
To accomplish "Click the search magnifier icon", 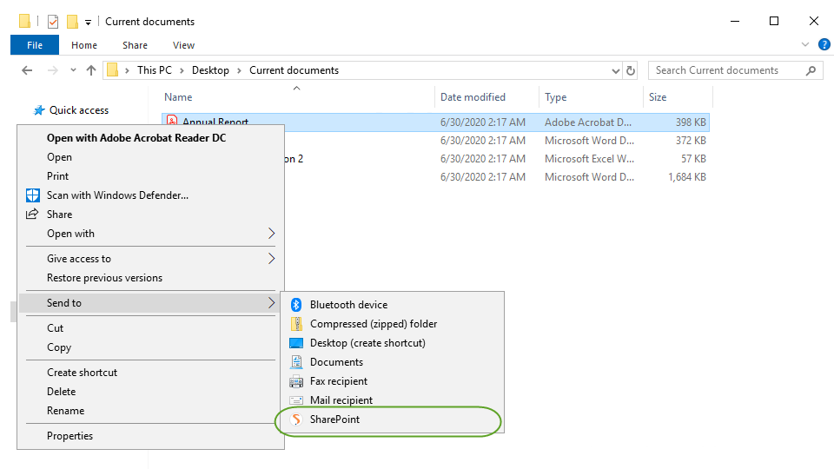I will 811,70.
